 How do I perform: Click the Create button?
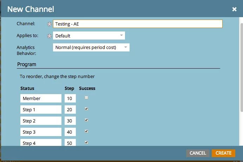[223, 153]
